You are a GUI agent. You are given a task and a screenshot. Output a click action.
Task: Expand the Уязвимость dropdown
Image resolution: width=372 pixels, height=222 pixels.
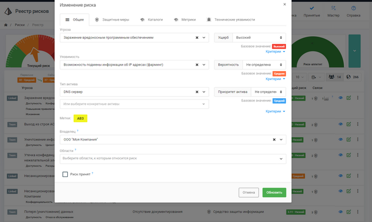coord(204,65)
